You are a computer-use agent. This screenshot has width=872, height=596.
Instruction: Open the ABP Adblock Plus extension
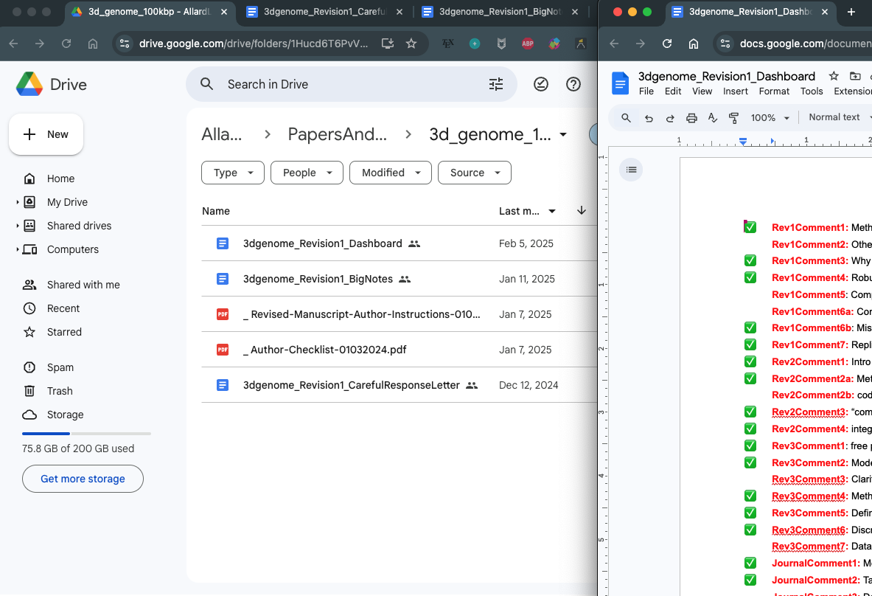[x=528, y=44]
